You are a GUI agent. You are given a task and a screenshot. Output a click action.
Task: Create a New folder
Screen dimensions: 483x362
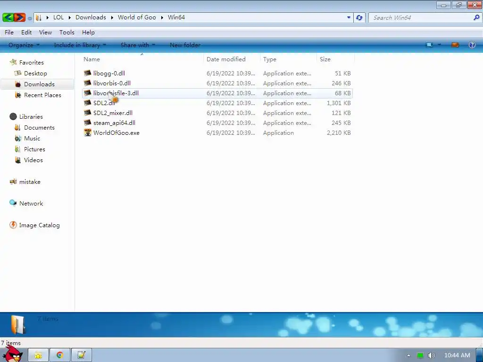coord(185,45)
